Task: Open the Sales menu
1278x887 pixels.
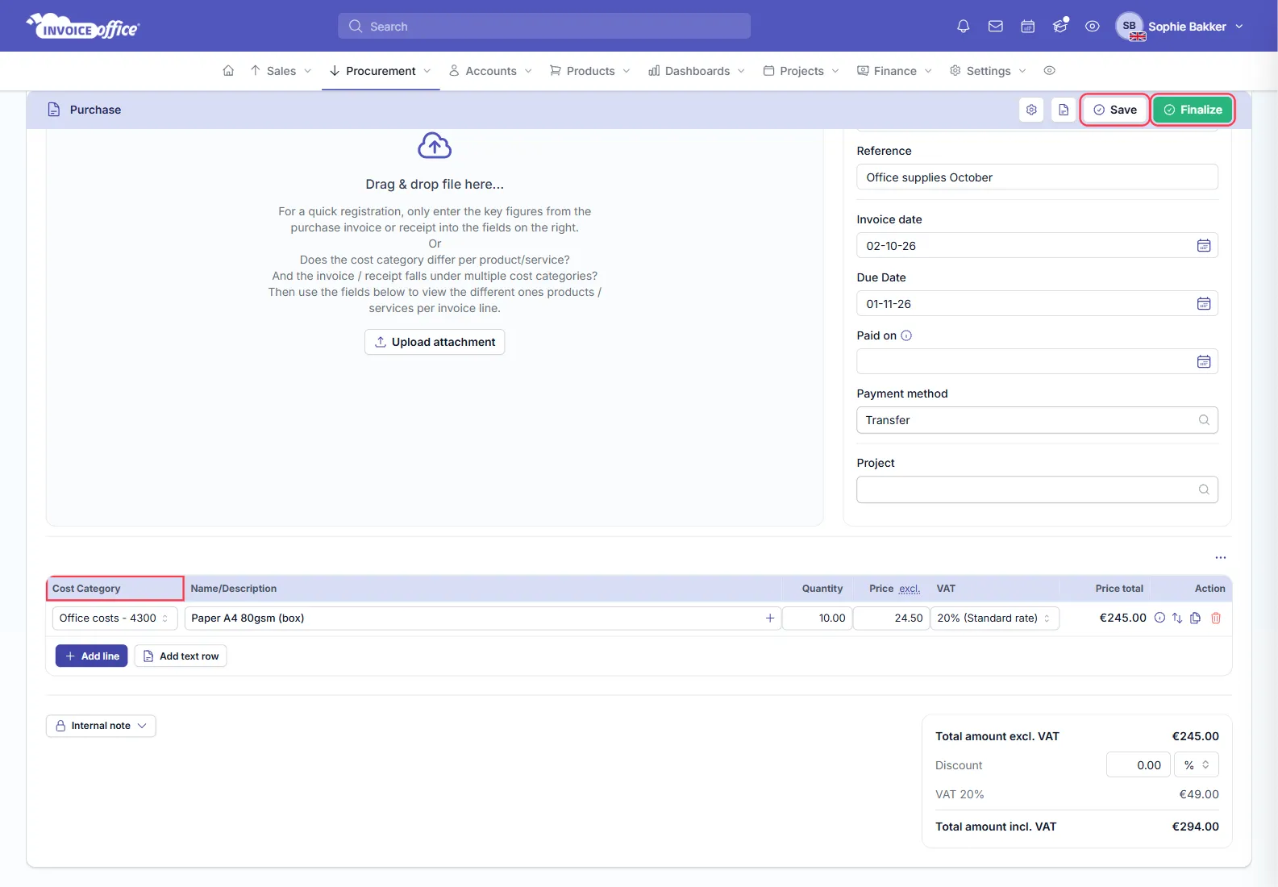Action: (x=281, y=71)
